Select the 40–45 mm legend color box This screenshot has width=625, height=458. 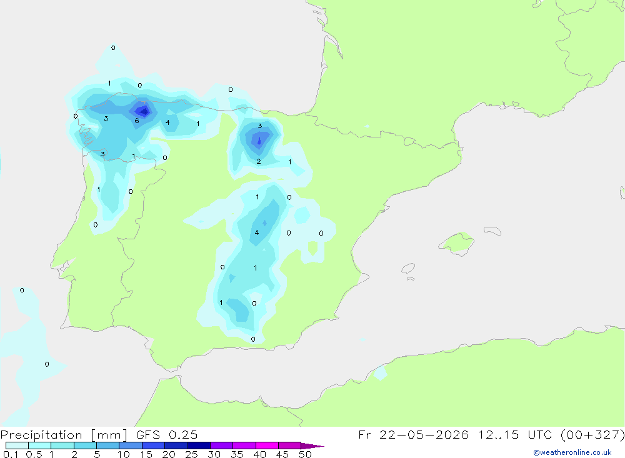267,446
